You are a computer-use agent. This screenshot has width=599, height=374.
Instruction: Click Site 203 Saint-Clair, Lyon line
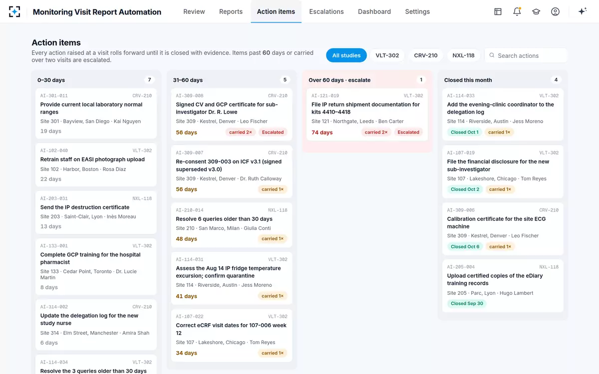[x=88, y=217]
